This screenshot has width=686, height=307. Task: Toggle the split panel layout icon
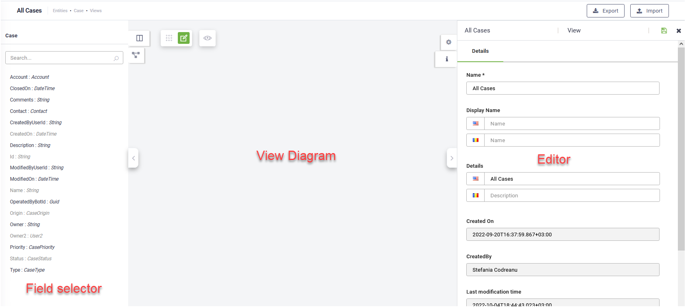tap(140, 38)
